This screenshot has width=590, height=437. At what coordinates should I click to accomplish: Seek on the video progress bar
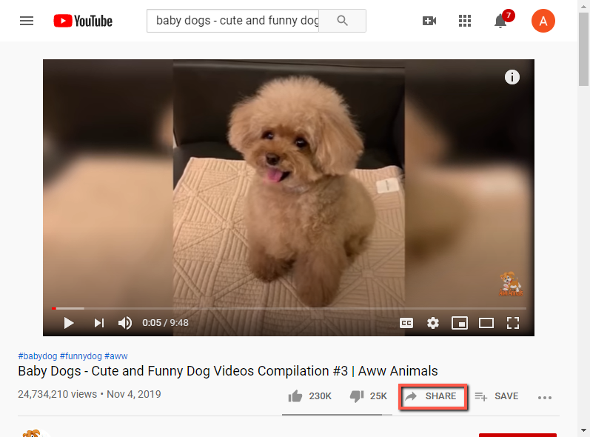click(289, 308)
